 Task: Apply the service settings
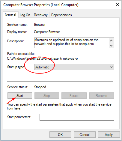pos(109,135)
